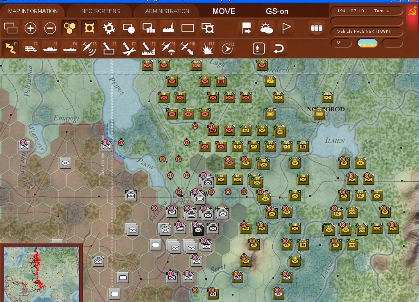The height and width of the screenshot is (302, 419).
Task: Toggle the rectangle-with-fort overlay icon
Action: coord(208,28)
